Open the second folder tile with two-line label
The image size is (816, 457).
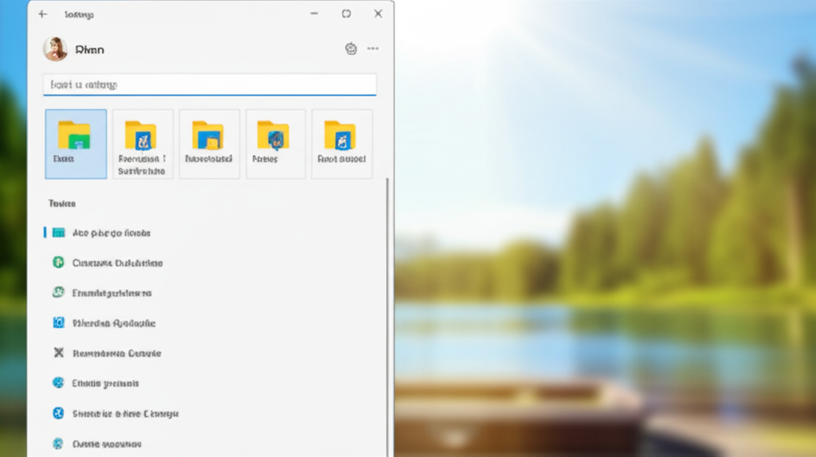(x=142, y=143)
